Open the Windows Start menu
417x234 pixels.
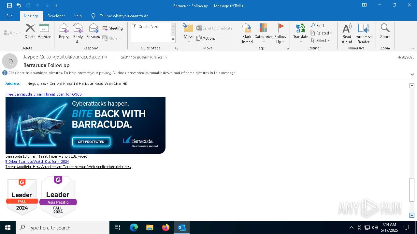(8, 227)
